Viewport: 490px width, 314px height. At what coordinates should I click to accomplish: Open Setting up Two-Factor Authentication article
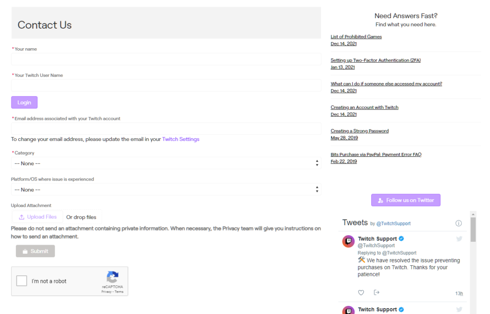(376, 60)
